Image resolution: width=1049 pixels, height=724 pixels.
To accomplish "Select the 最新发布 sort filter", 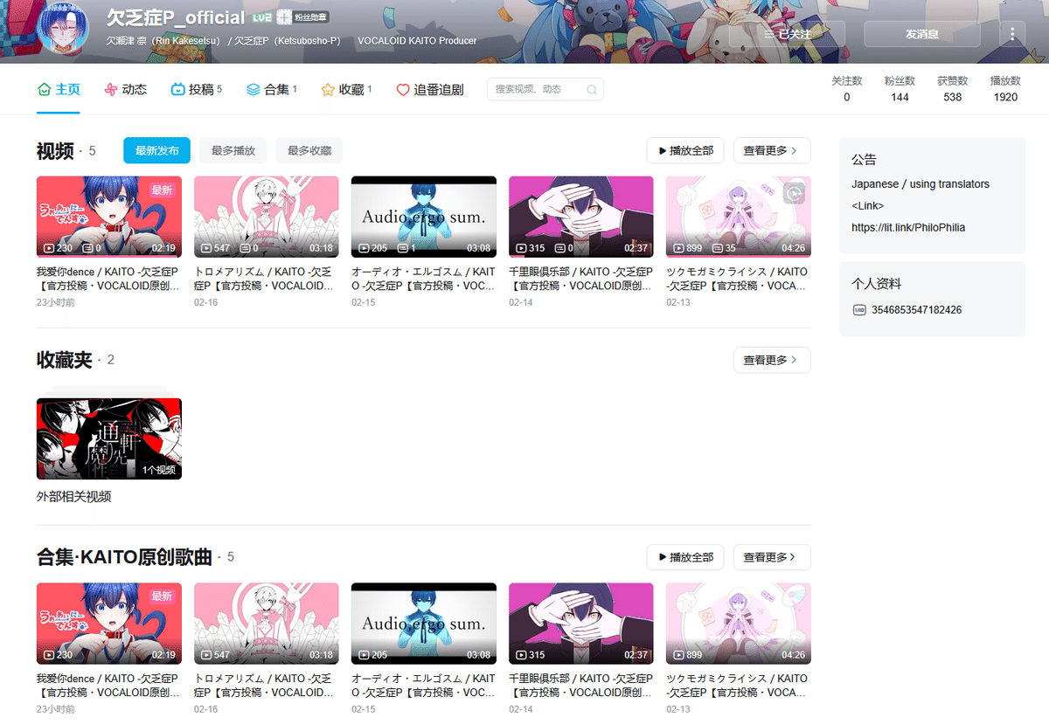I will [x=156, y=150].
